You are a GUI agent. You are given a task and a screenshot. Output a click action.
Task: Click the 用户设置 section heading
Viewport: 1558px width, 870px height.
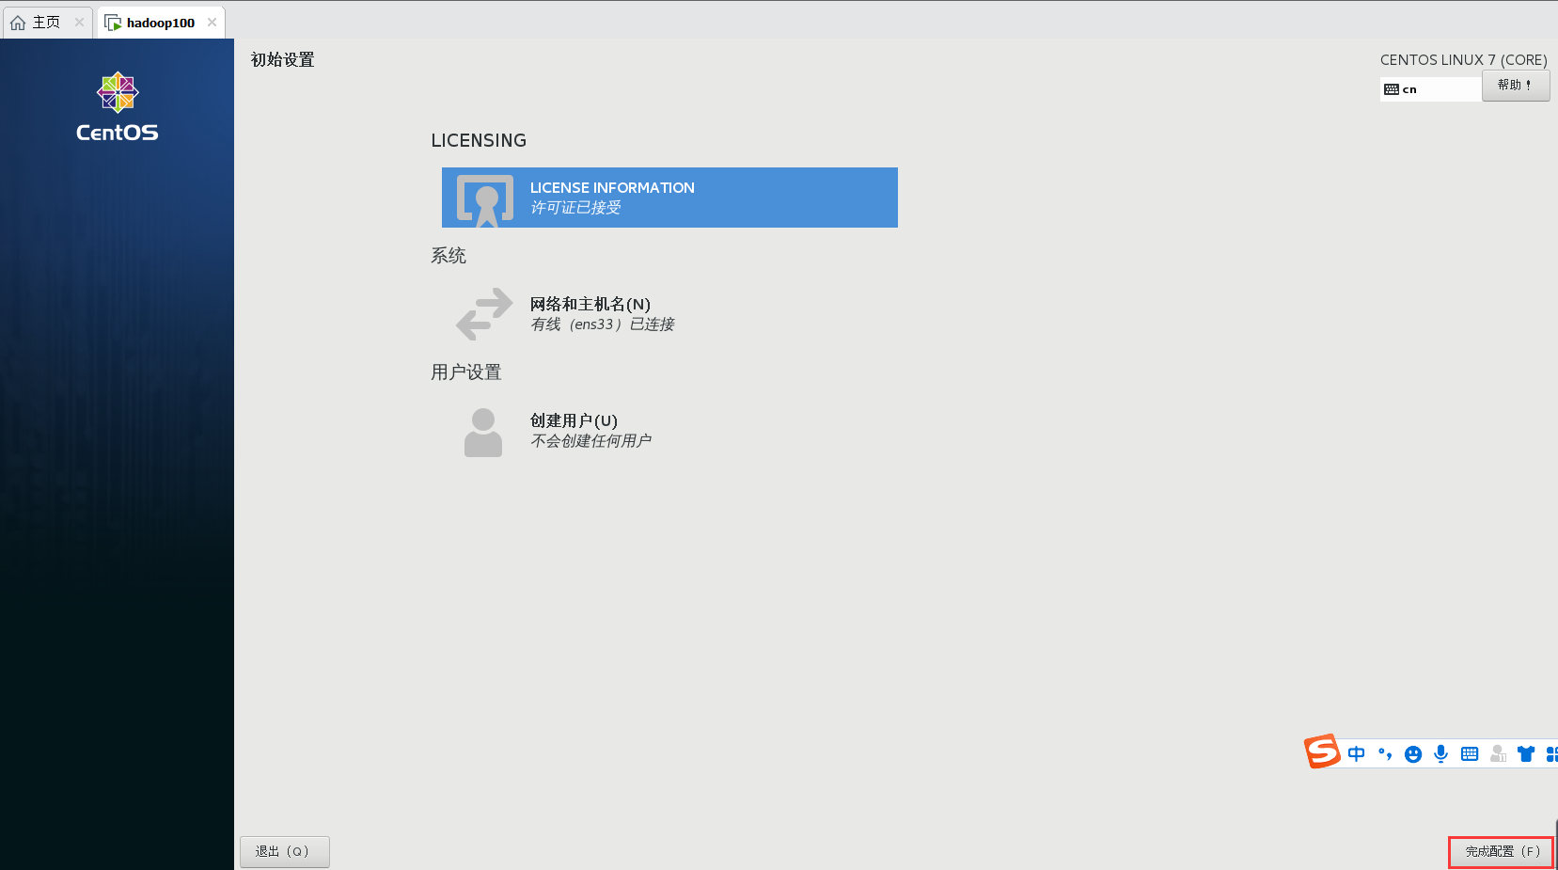466,372
